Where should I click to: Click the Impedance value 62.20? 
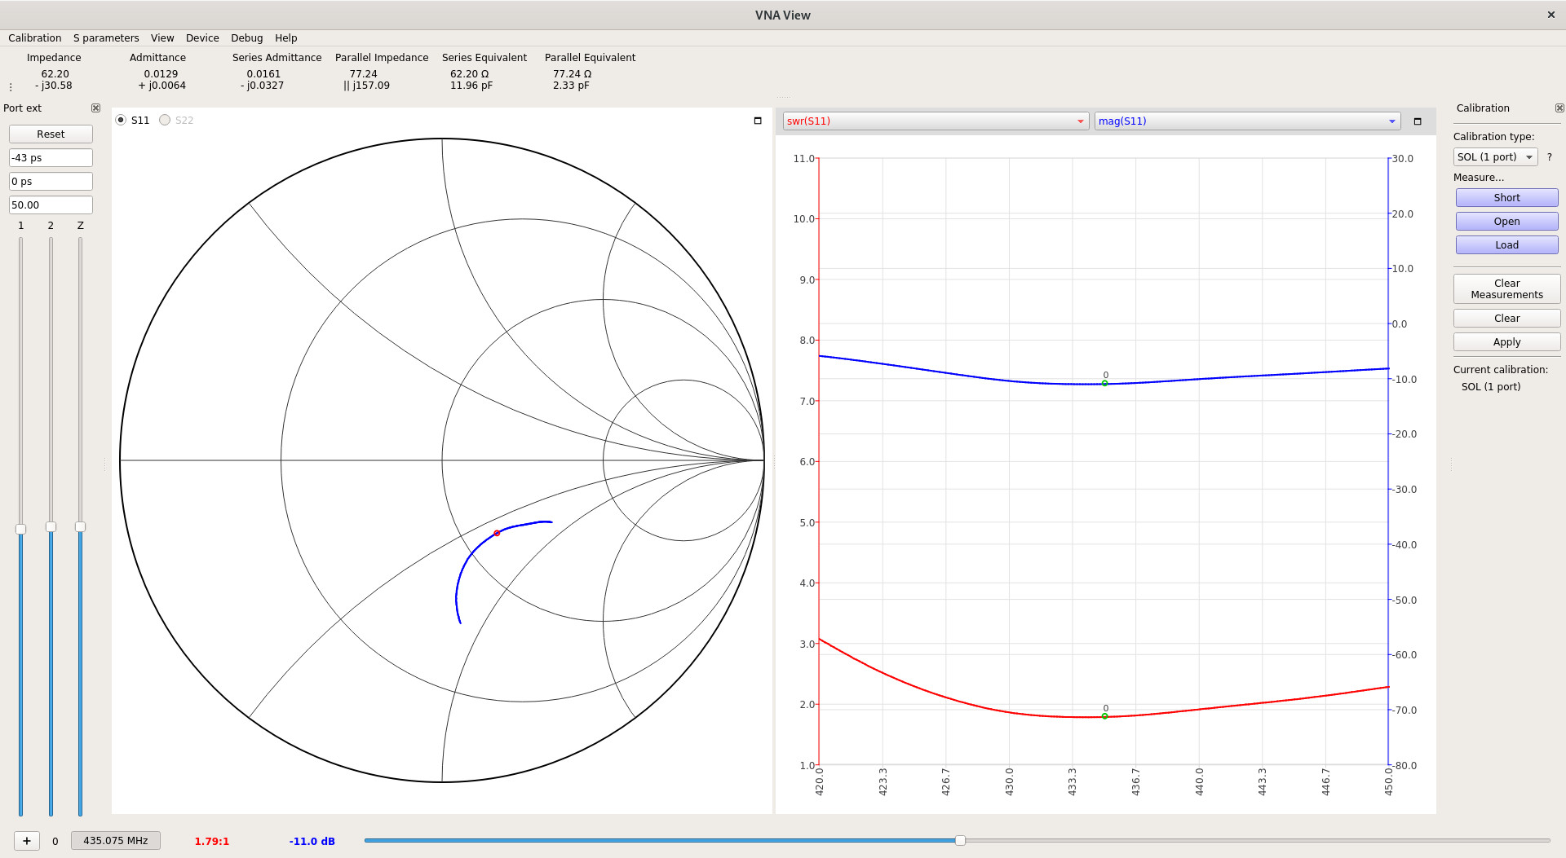[55, 74]
